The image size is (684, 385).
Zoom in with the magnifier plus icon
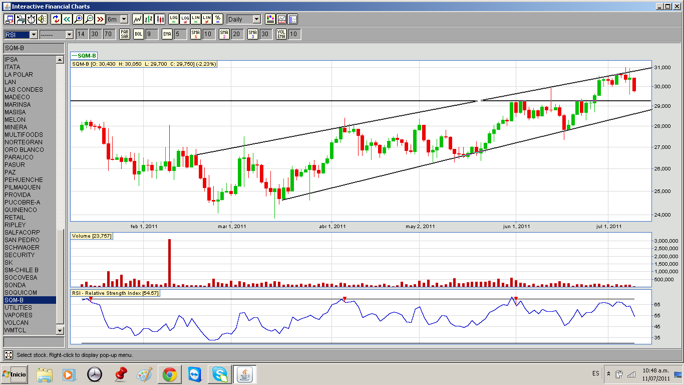tap(78, 19)
